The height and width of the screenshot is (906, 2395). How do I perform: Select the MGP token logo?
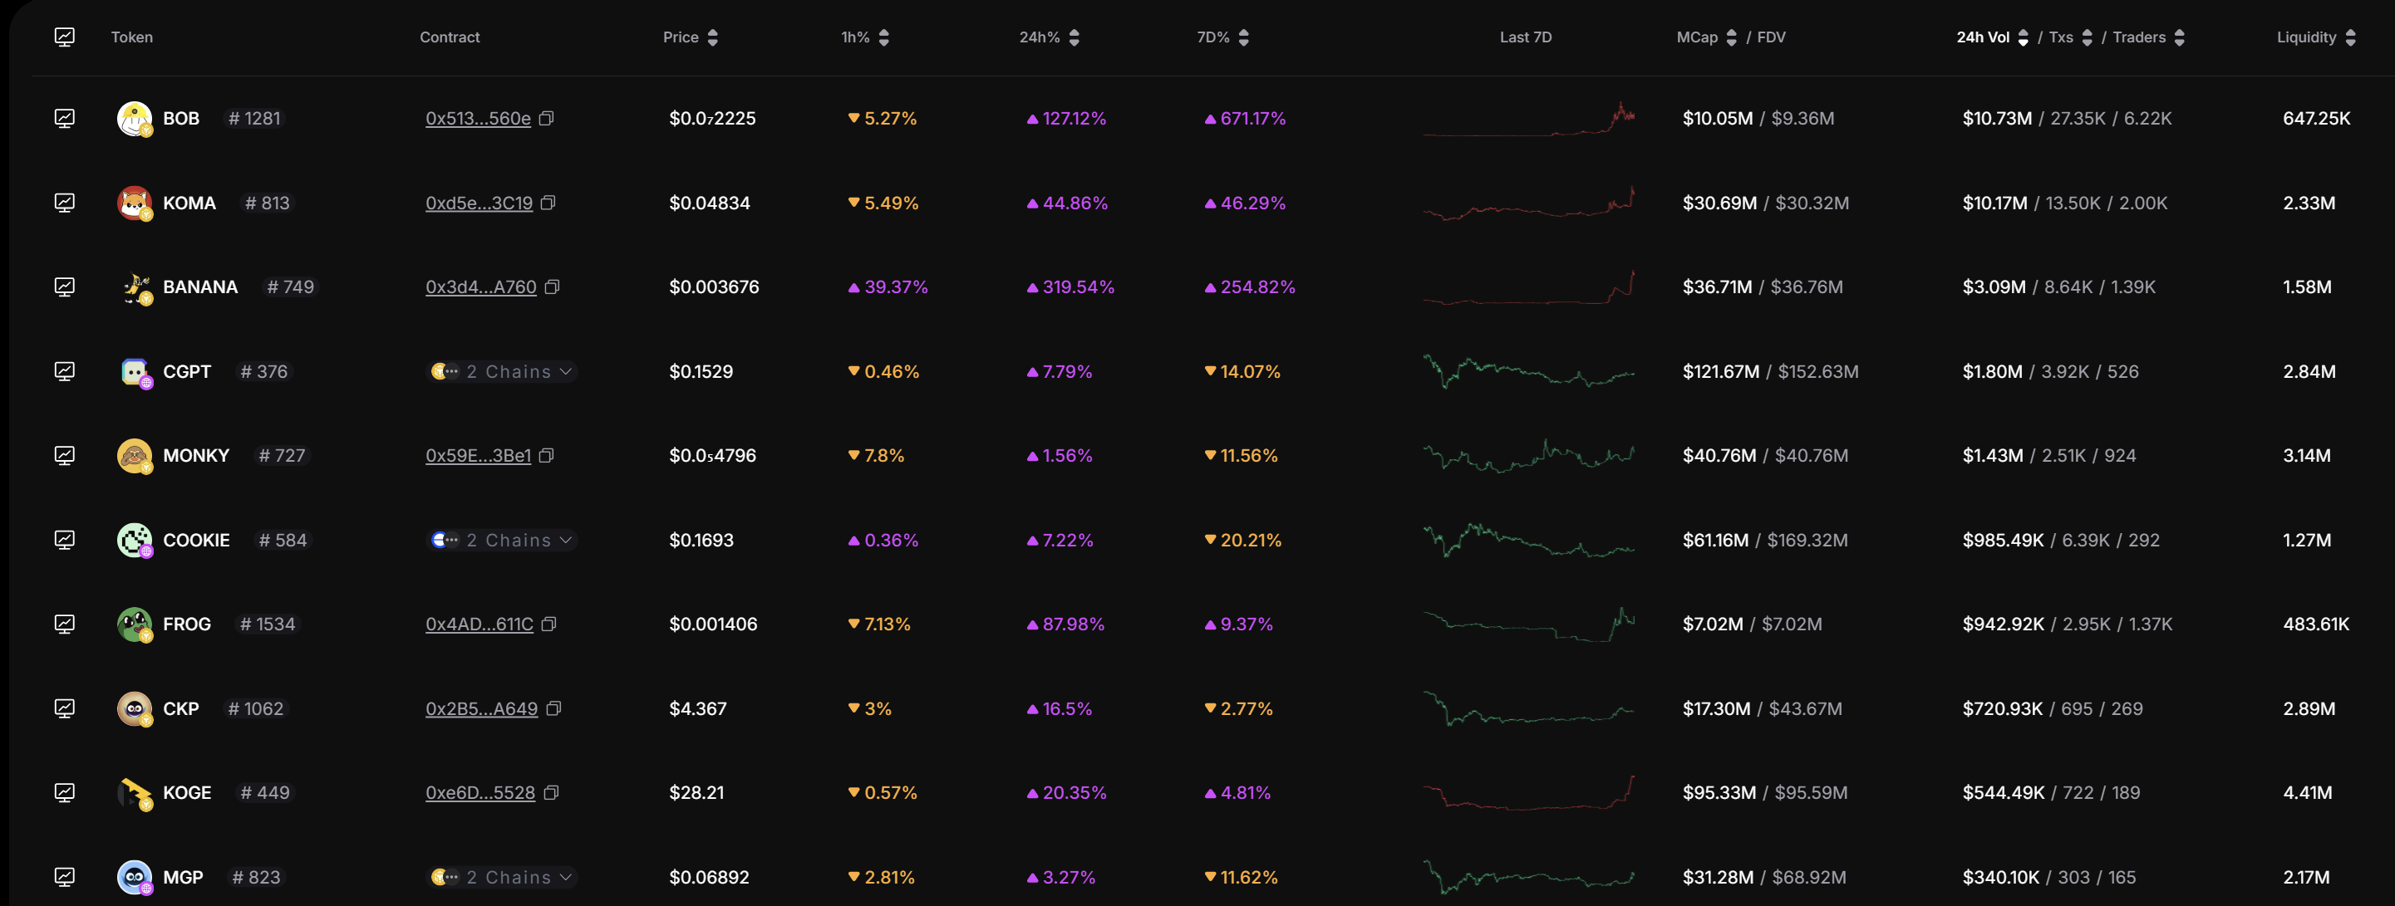[135, 876]
